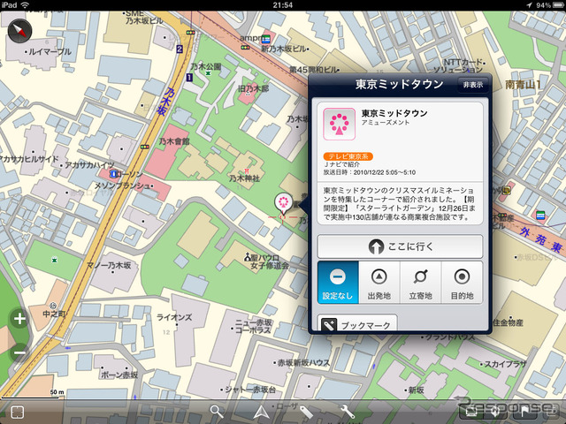
Task: Tap the 乃木坂 road label
Action: (x=164, y=102)
